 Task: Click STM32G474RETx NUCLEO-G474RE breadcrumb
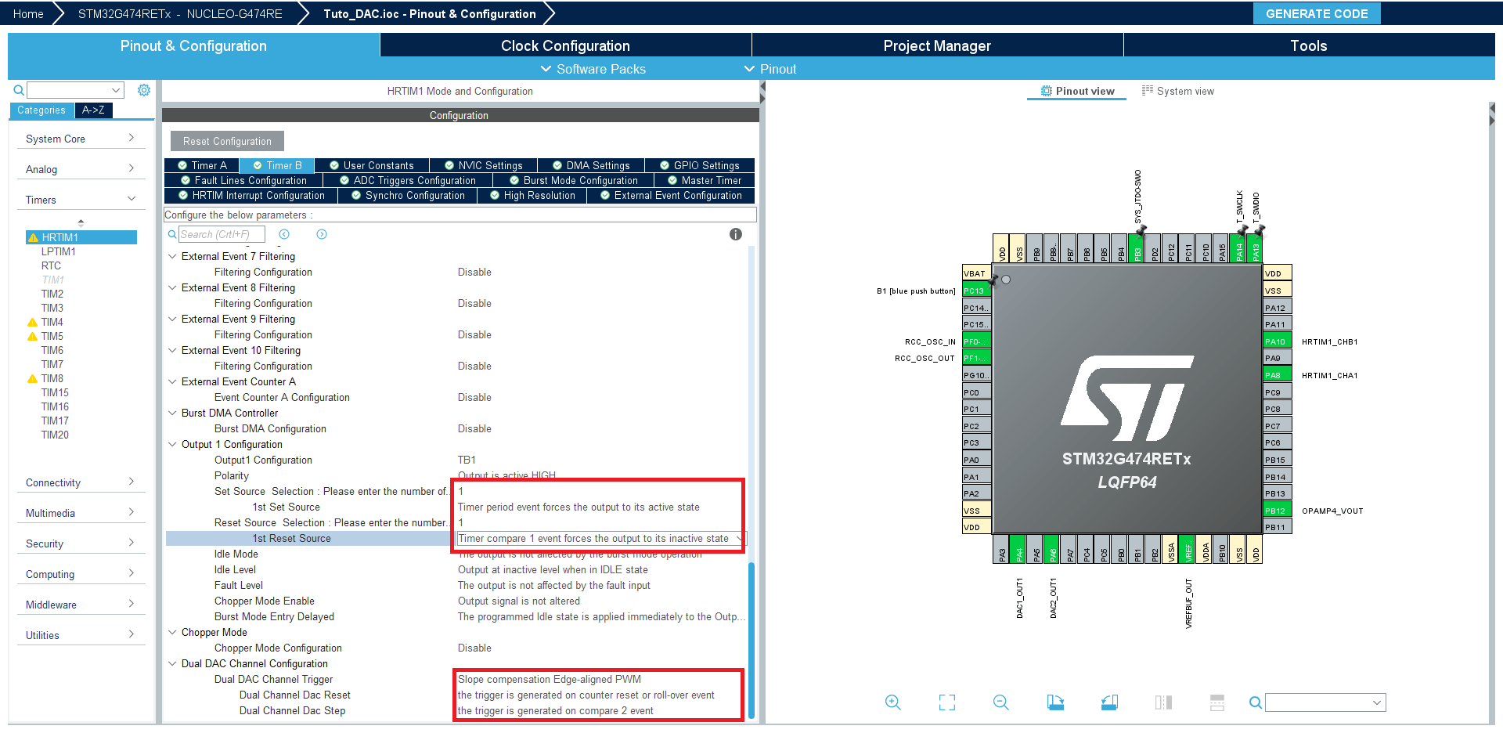pyautogui.click(x=180, y=13)
